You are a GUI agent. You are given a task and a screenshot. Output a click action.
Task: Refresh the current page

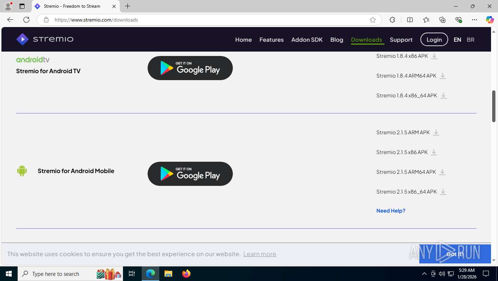(x=26, y=20)
